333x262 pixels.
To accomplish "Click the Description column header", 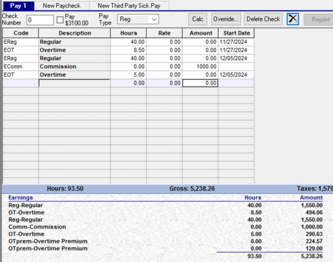I will [75, 33].
